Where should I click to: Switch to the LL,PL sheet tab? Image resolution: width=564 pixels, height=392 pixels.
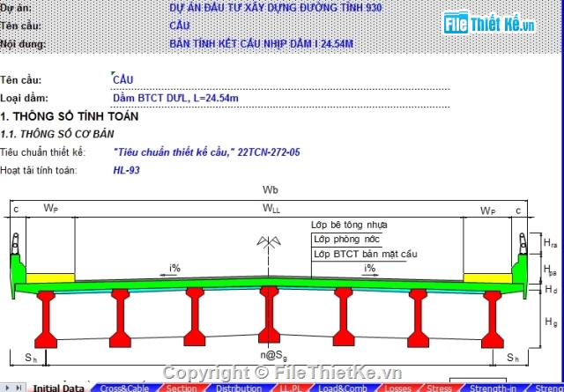pyautogui.click(x=291, y=388)
